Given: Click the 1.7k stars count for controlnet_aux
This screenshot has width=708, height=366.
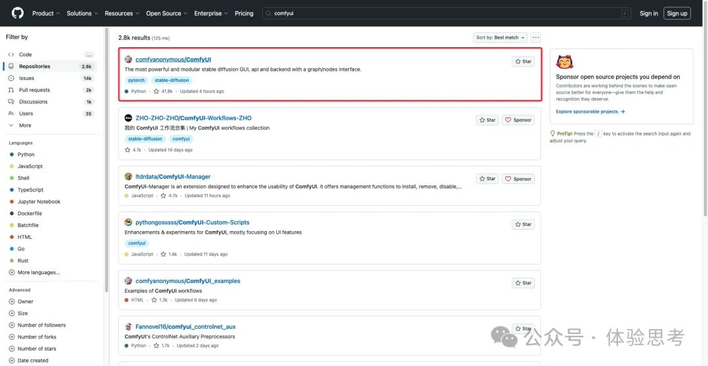Looking at the screenshot, I should (162, 346).
